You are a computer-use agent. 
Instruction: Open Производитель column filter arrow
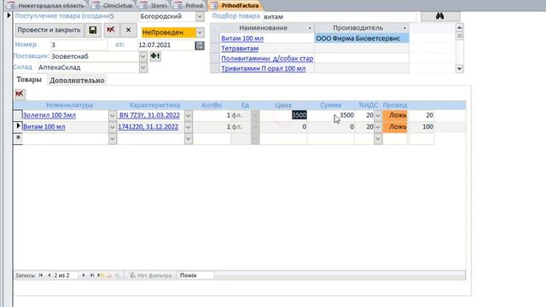click(404, 28)
